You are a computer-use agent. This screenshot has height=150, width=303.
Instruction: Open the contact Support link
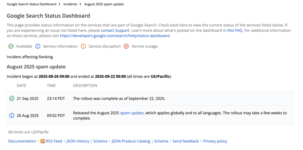pyautogui.click(x=115, y=30)
